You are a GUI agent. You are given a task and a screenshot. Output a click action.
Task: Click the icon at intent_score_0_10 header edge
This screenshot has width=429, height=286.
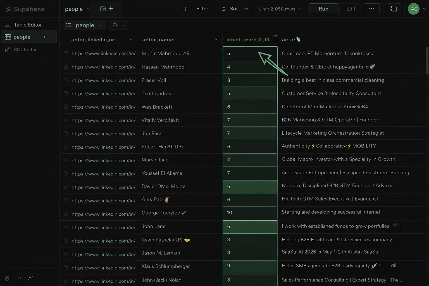275,39
